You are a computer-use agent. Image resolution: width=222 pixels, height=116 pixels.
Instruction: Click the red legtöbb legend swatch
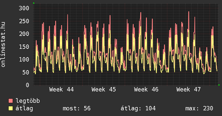pos(11,101)
